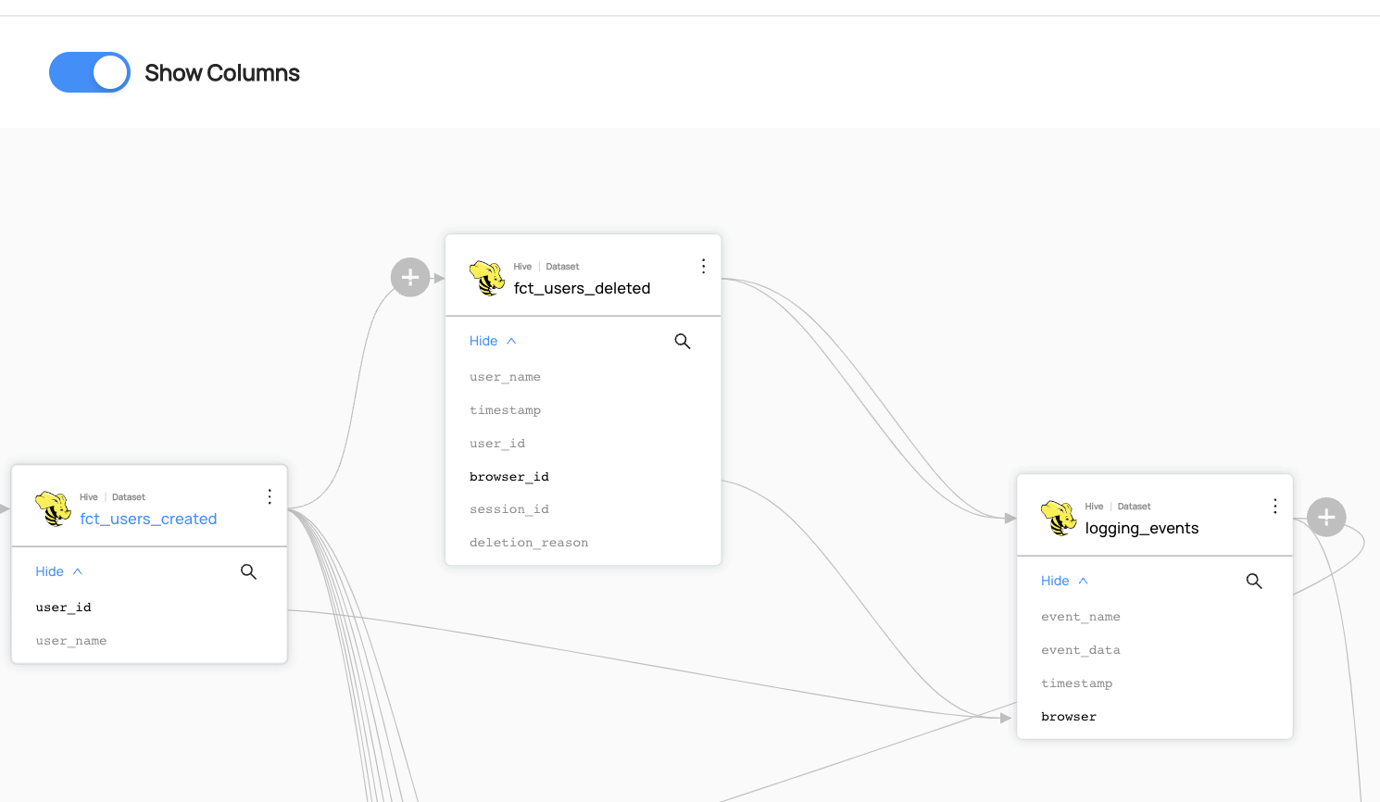Open the search in fct_users_created column list
1380x802 pixels.
coord(248,571)
